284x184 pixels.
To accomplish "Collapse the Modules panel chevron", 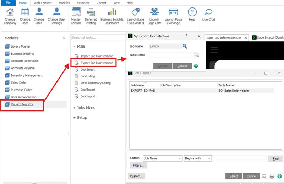I will pyautogui.click(x=64, y=38).
